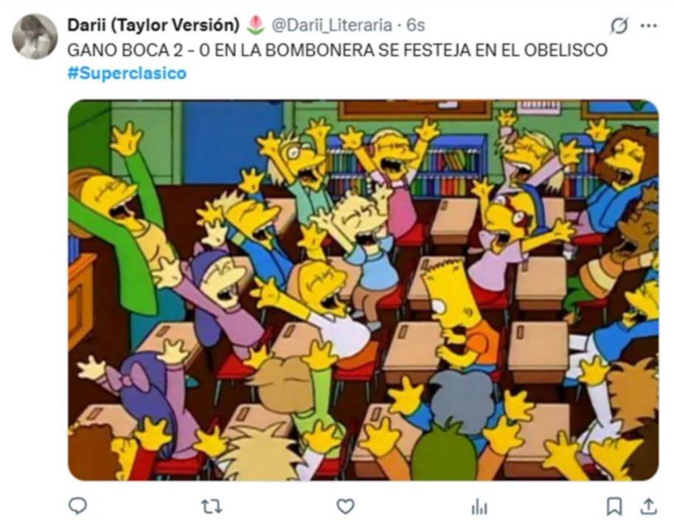Image resolution: width=674 pixels, height=520 pixels.
Task: Open the Grok slashed-circle icon
Action: (x=619, y=26)
